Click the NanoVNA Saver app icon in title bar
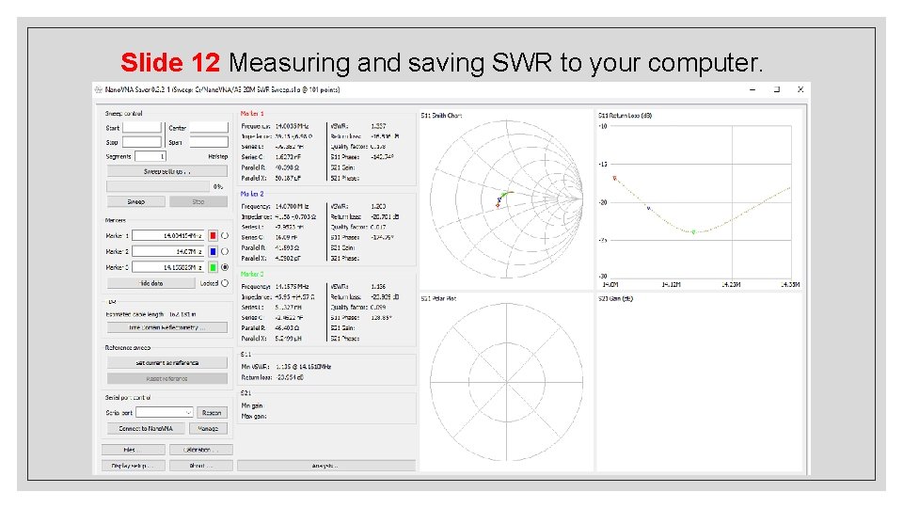The width and height of the screenshot is (903, 508). pyautogui.click(x=99, y=90)
